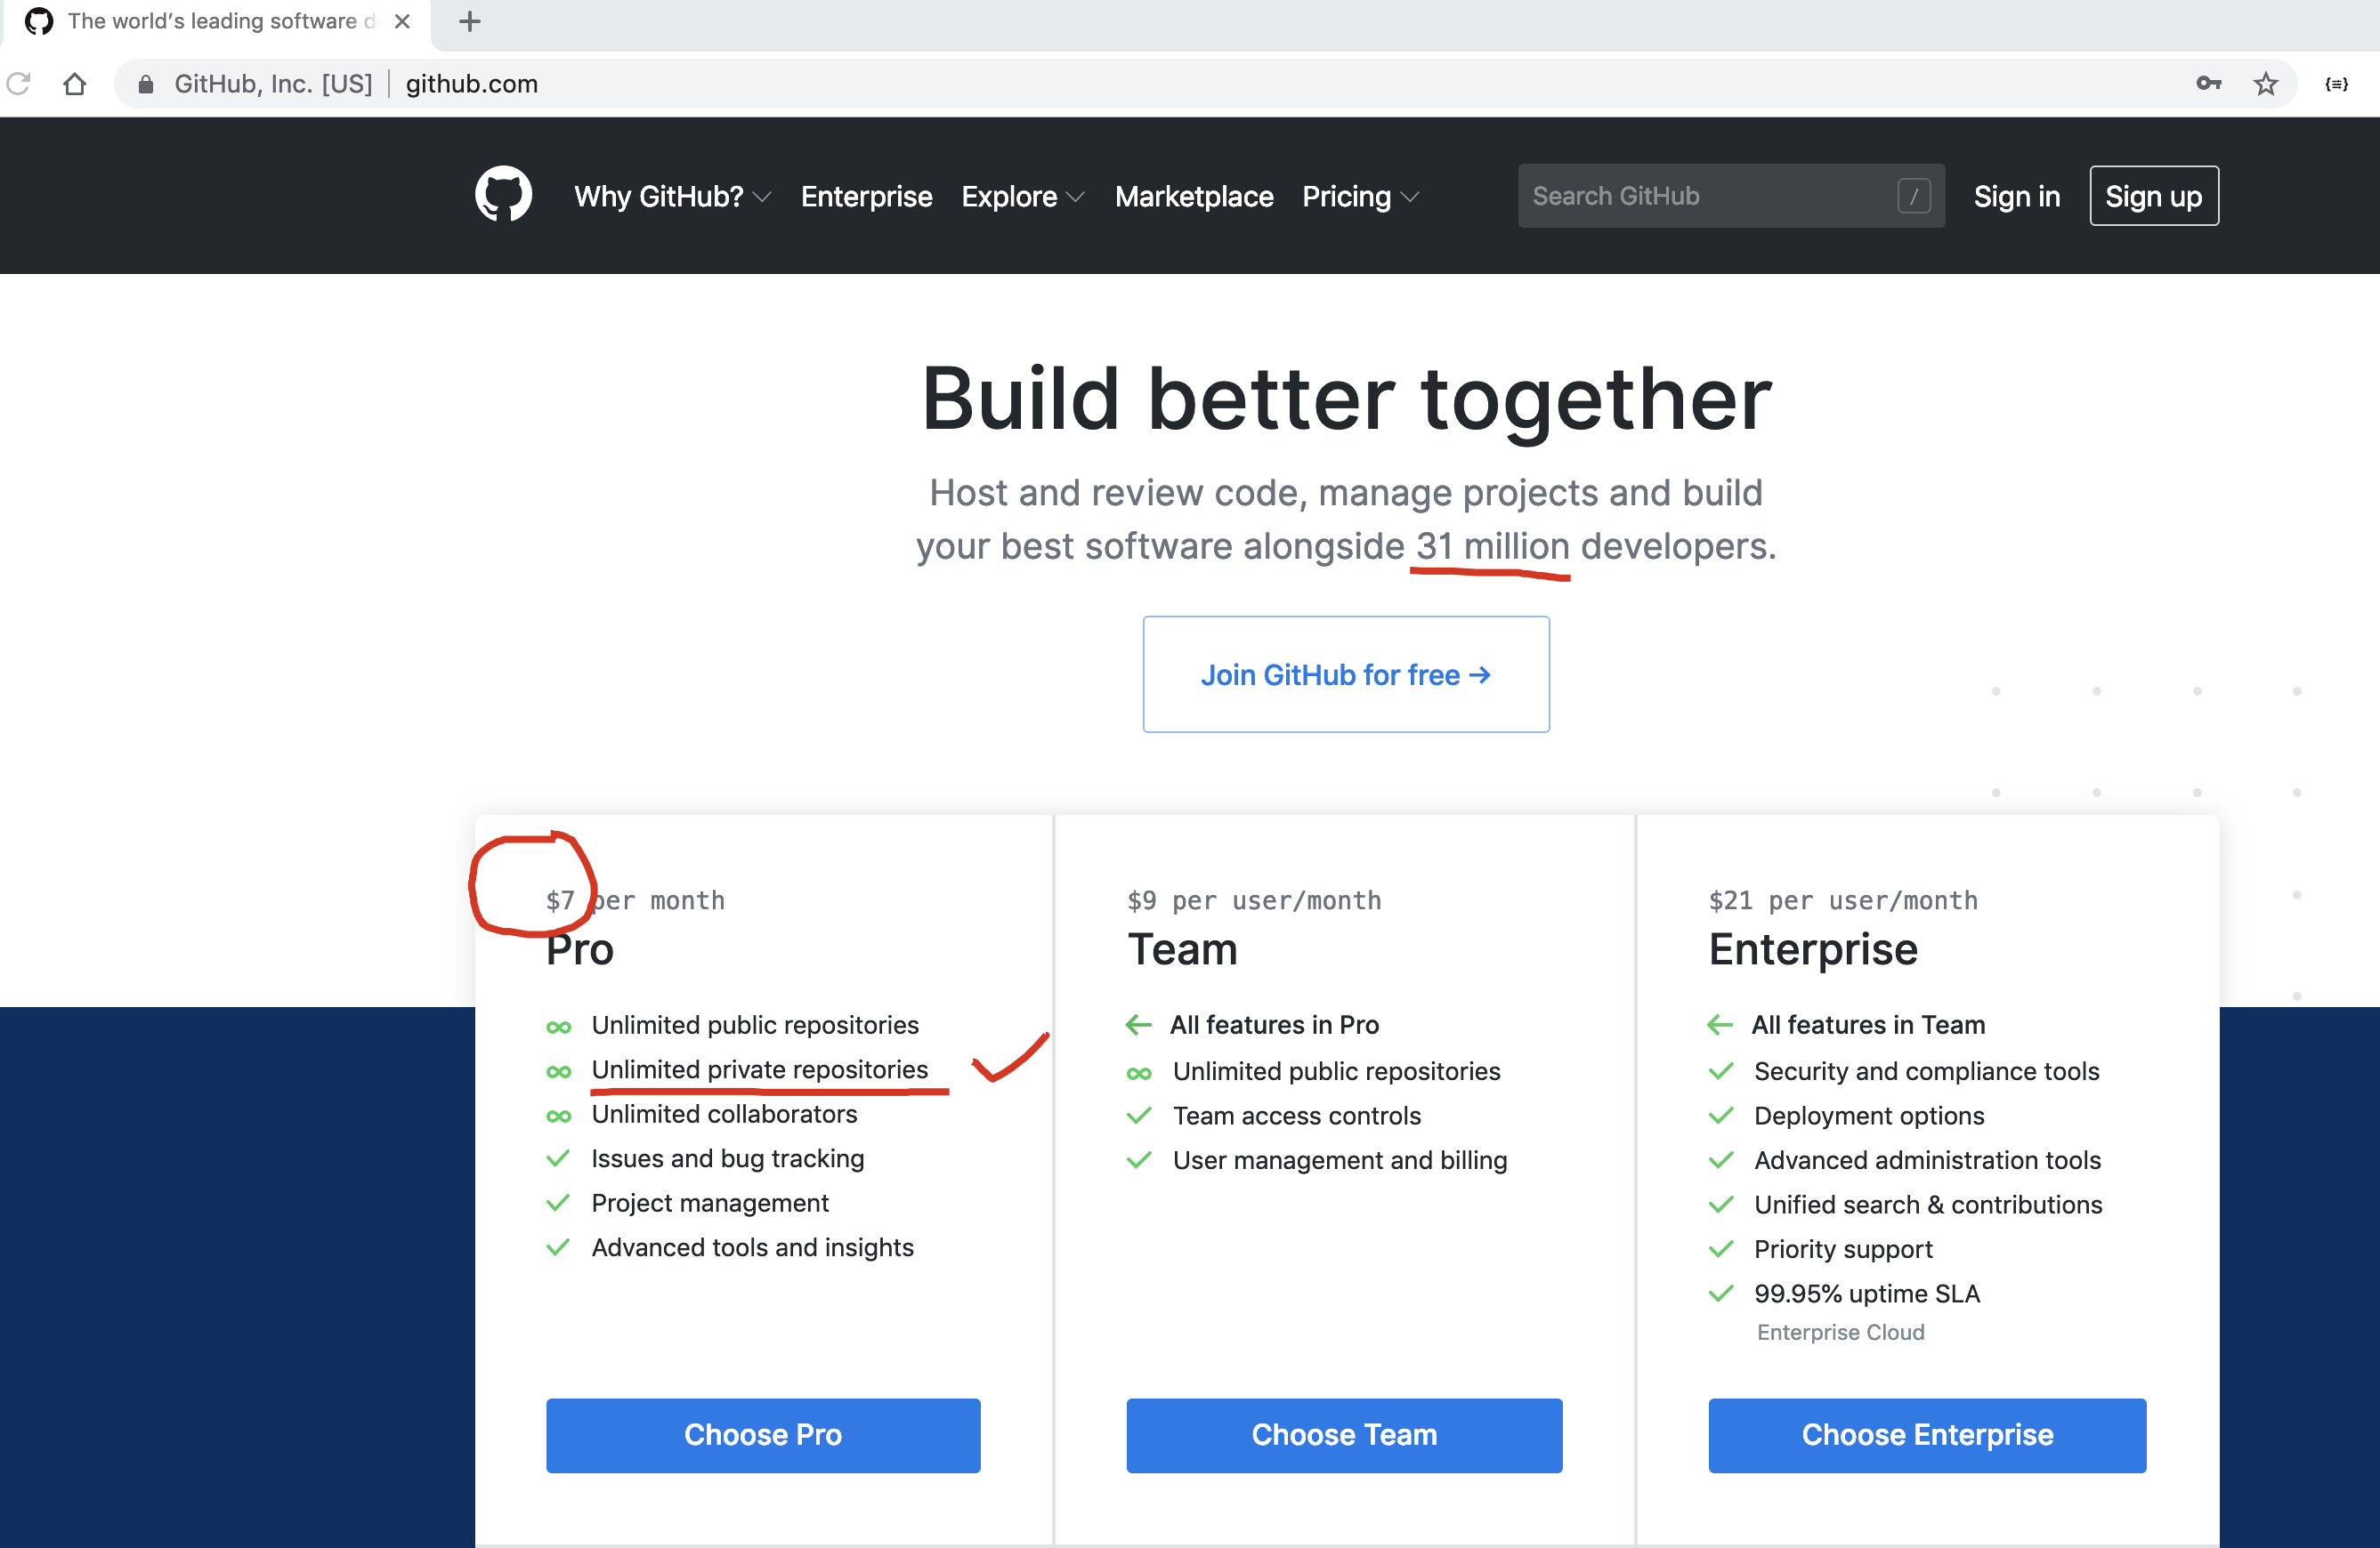Open saved passwords key icon in address bar
2380x1548 pixels.
coord(2209,84)
